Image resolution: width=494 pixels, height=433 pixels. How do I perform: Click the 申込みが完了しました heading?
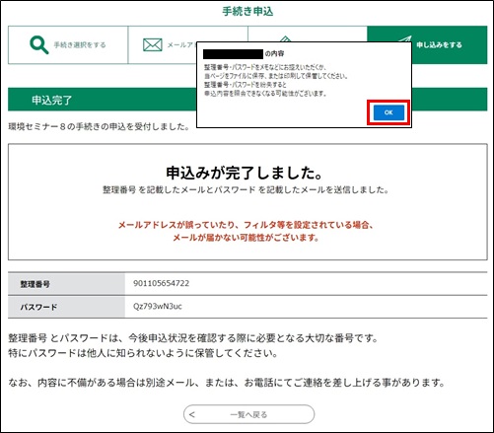click(x=245, y=173)
